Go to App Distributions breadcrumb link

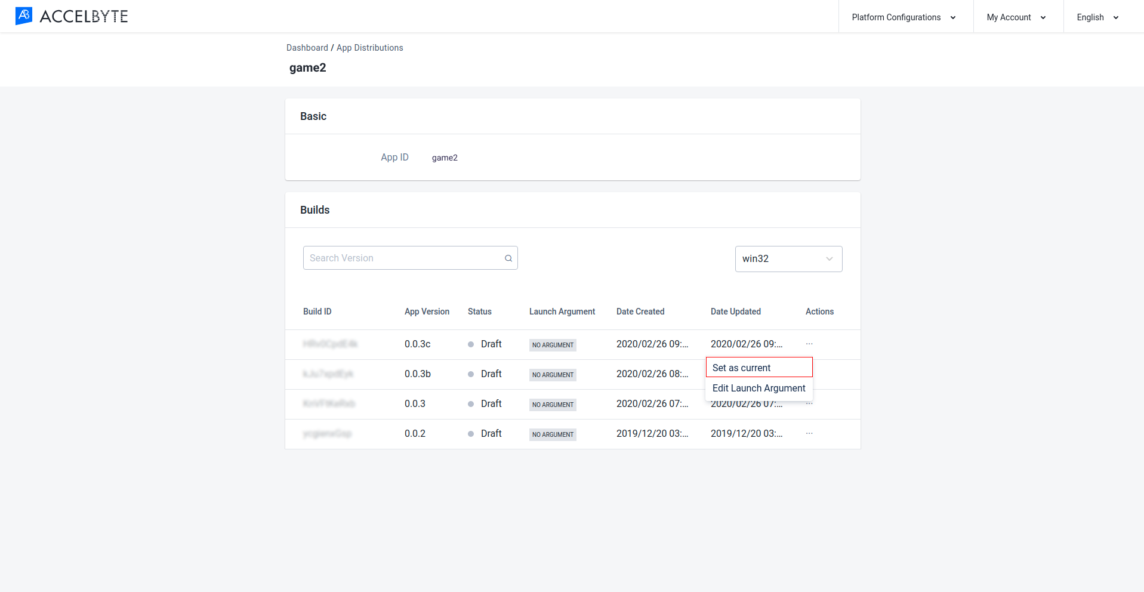click(x=370, y=48)
